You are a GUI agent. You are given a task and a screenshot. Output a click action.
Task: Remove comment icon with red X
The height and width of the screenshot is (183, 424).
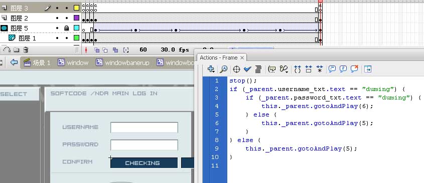pos(354,69)
